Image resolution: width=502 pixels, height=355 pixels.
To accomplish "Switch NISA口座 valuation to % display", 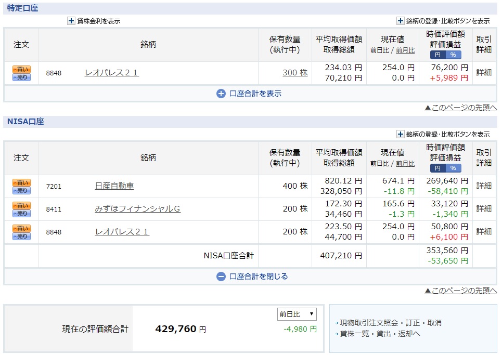I will (x=453, y=168).
